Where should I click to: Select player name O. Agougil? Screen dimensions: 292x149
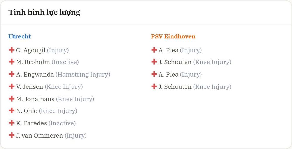pyautogui.click(x=31, y=50)
